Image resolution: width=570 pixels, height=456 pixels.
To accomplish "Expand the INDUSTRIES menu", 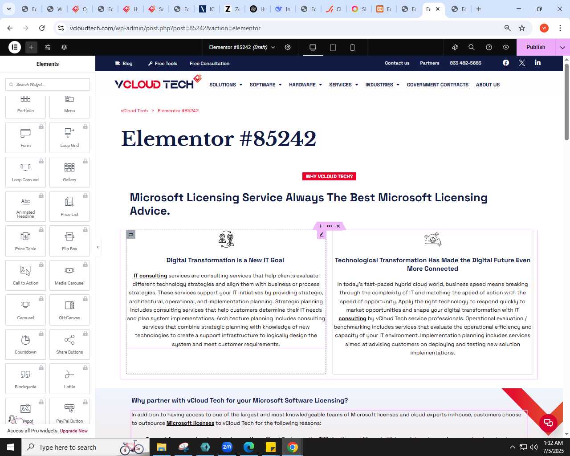I will tap(383, 85).
